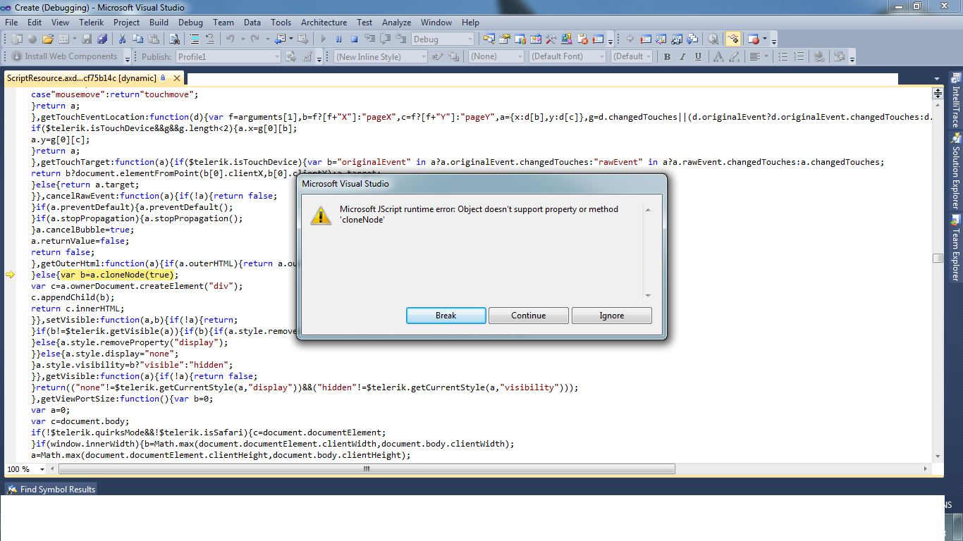Open the Toolbox hammer-and-wrench icon
Screen dimensions: 963x541
(x=551, y=39)
